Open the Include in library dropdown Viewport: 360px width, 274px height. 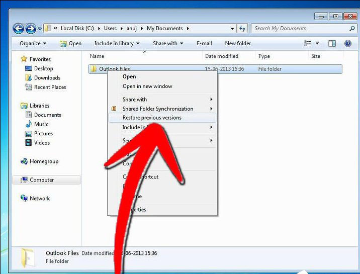coord(117,43)
